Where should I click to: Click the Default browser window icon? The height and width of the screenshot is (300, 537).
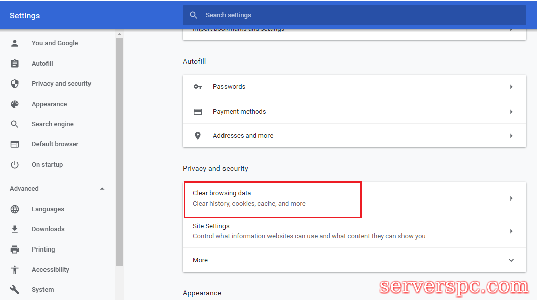[15, 144]
